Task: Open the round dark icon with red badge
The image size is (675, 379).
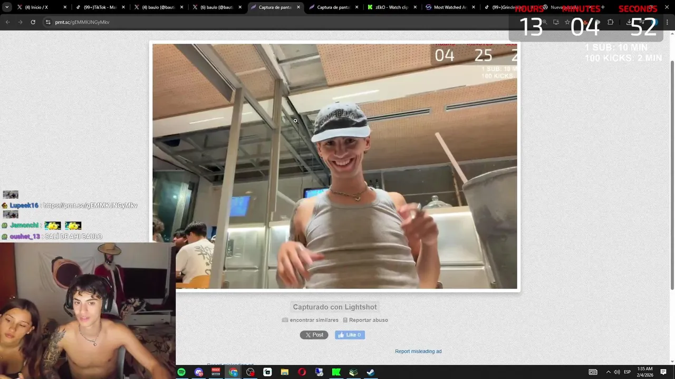Action: tap(250, 372)
